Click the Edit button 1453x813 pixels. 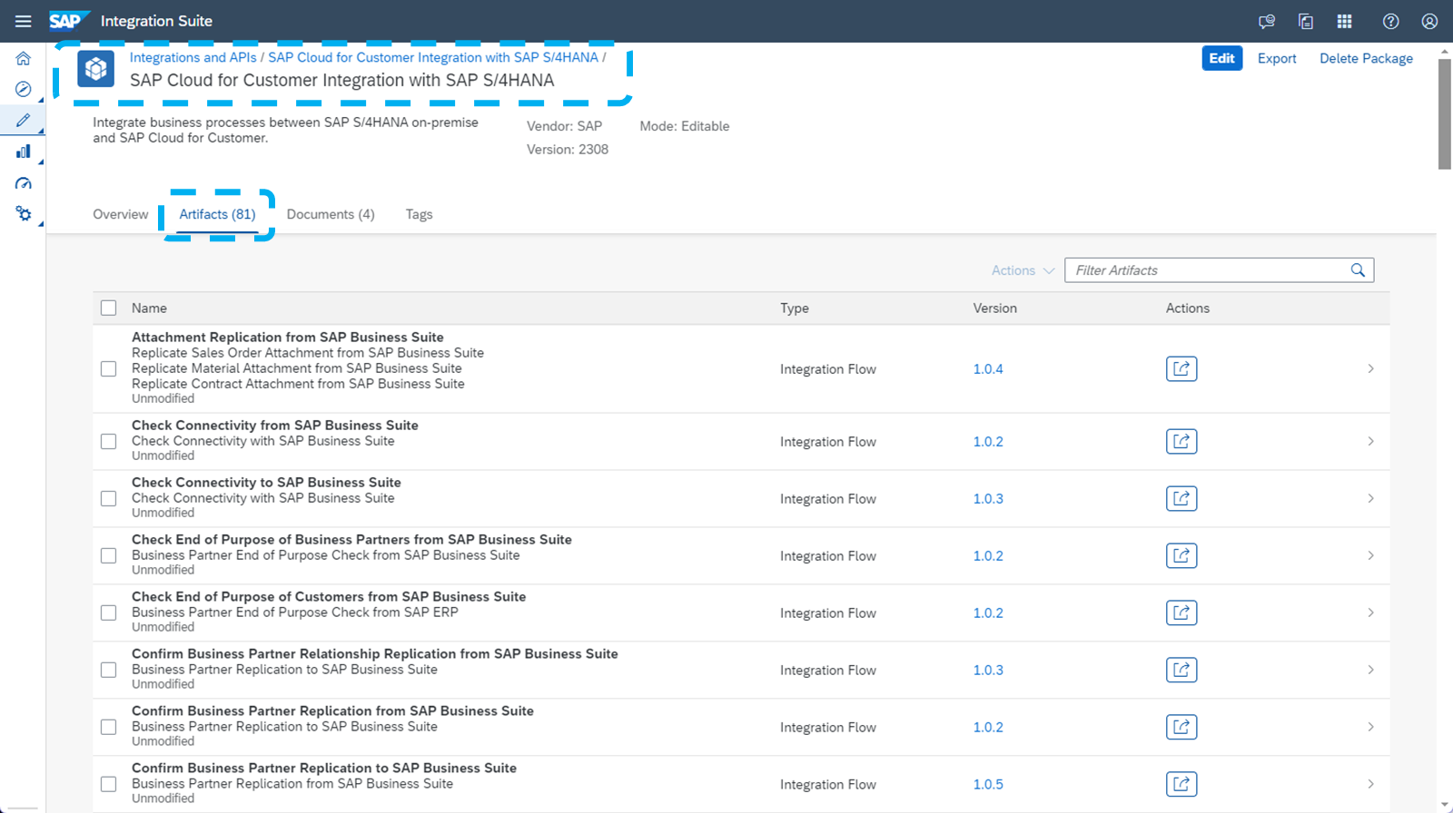point(1222,58)
